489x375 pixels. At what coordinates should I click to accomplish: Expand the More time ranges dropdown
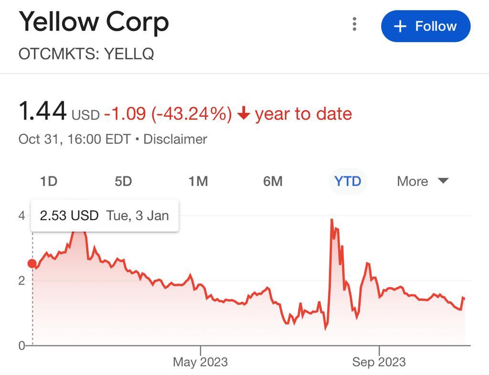(423, 181)
